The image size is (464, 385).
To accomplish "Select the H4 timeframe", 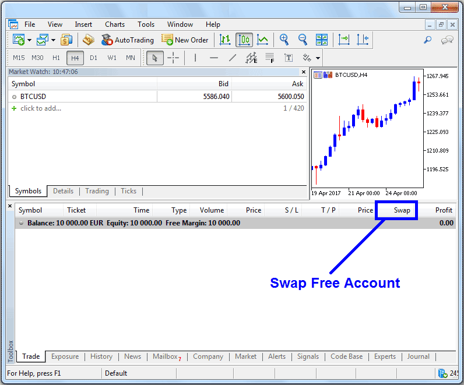I will click(x=75, y=58).
